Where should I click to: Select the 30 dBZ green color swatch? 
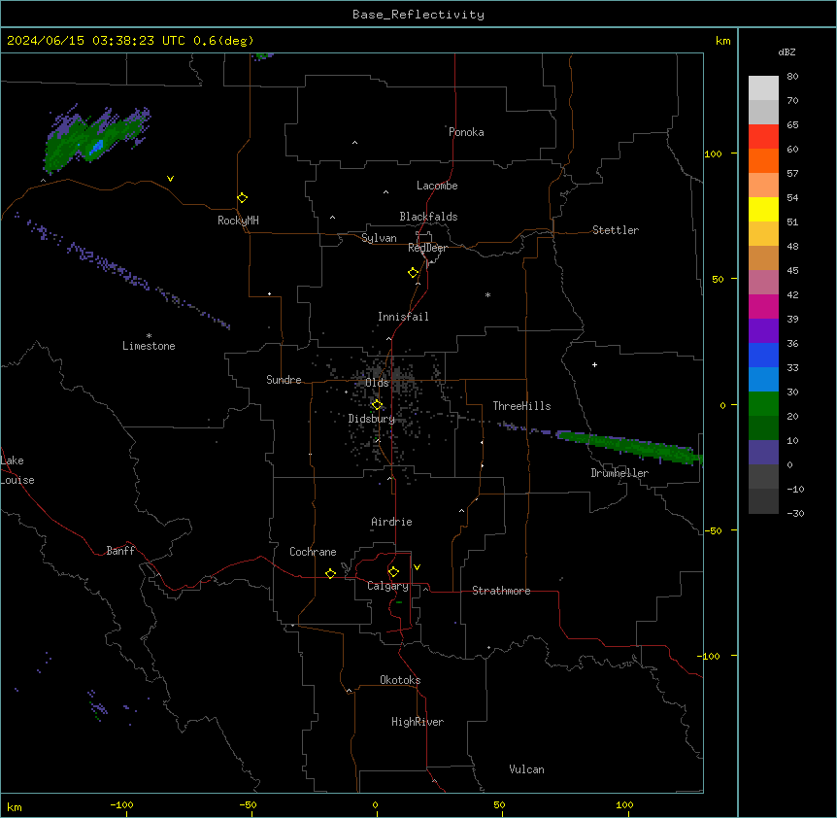point(763,404)
